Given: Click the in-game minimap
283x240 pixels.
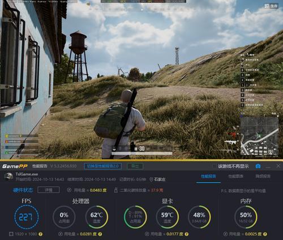Looking at the screenshot, I should coord(259,136).
